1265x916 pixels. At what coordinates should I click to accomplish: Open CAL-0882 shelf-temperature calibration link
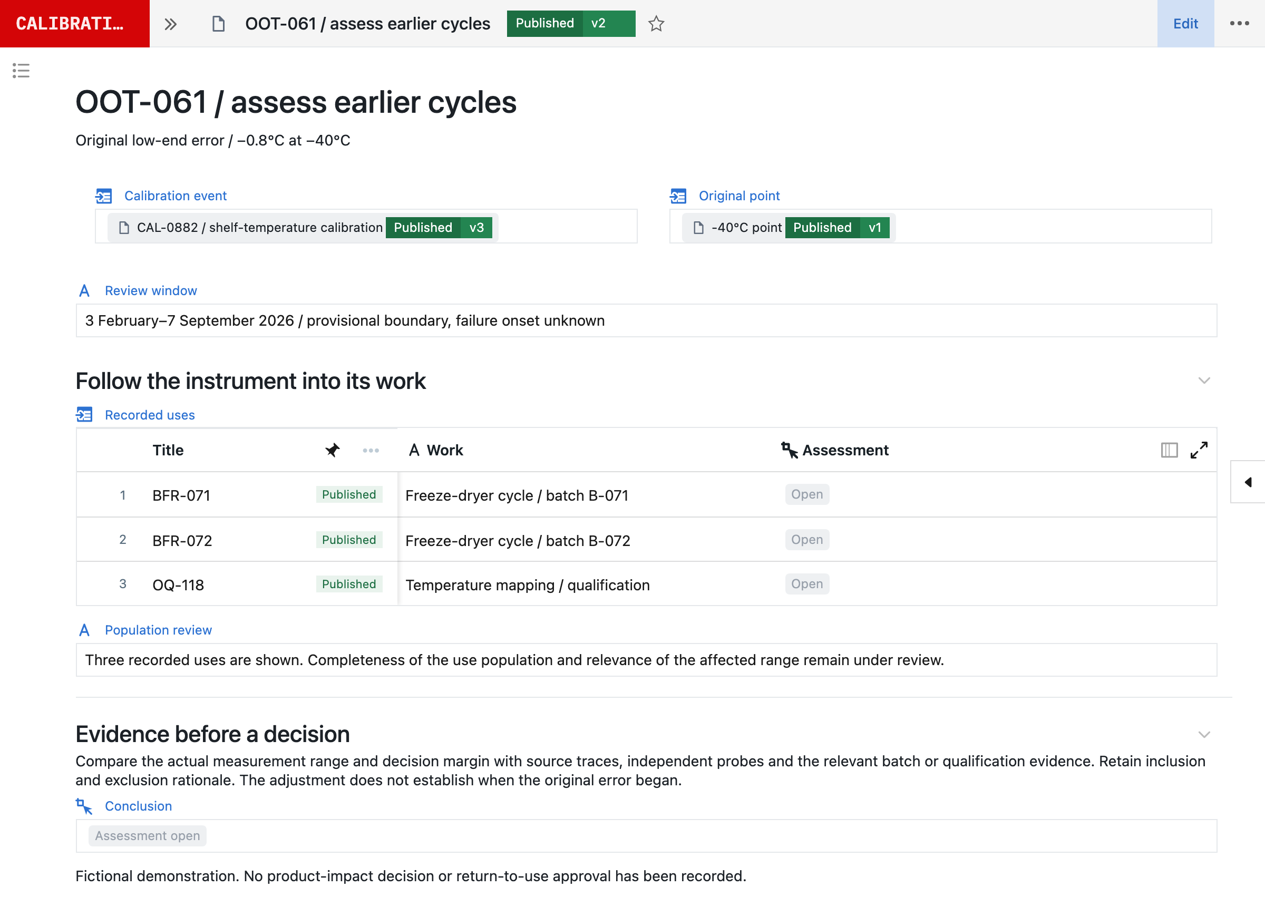pyautogui.click(x=259, y=228)
